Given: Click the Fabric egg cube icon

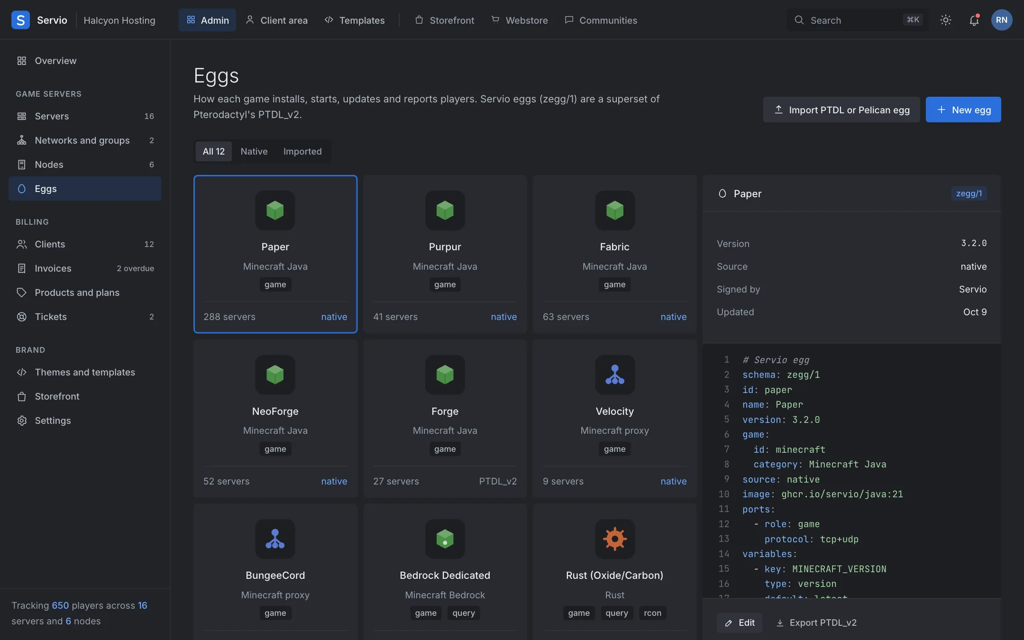Looking at the screenshot, I should pos(615,210).
